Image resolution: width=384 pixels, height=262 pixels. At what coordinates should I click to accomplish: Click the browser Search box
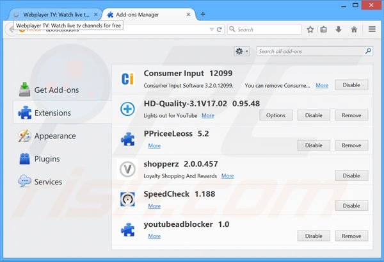coord(264,29)
